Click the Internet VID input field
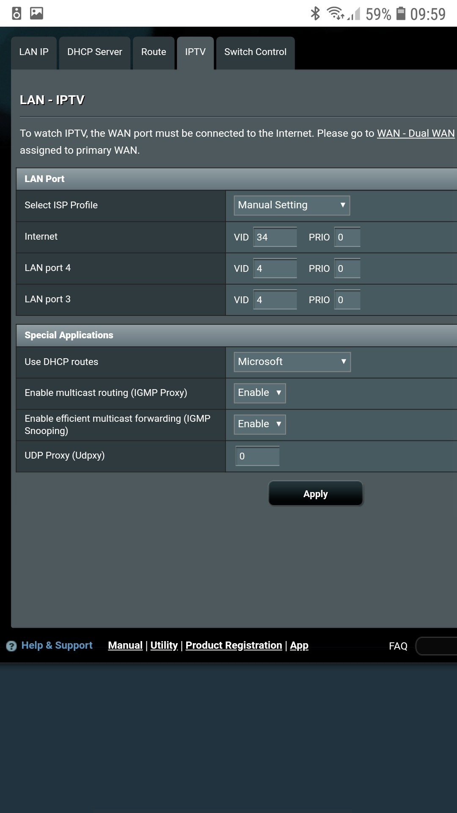 (275, 237)
